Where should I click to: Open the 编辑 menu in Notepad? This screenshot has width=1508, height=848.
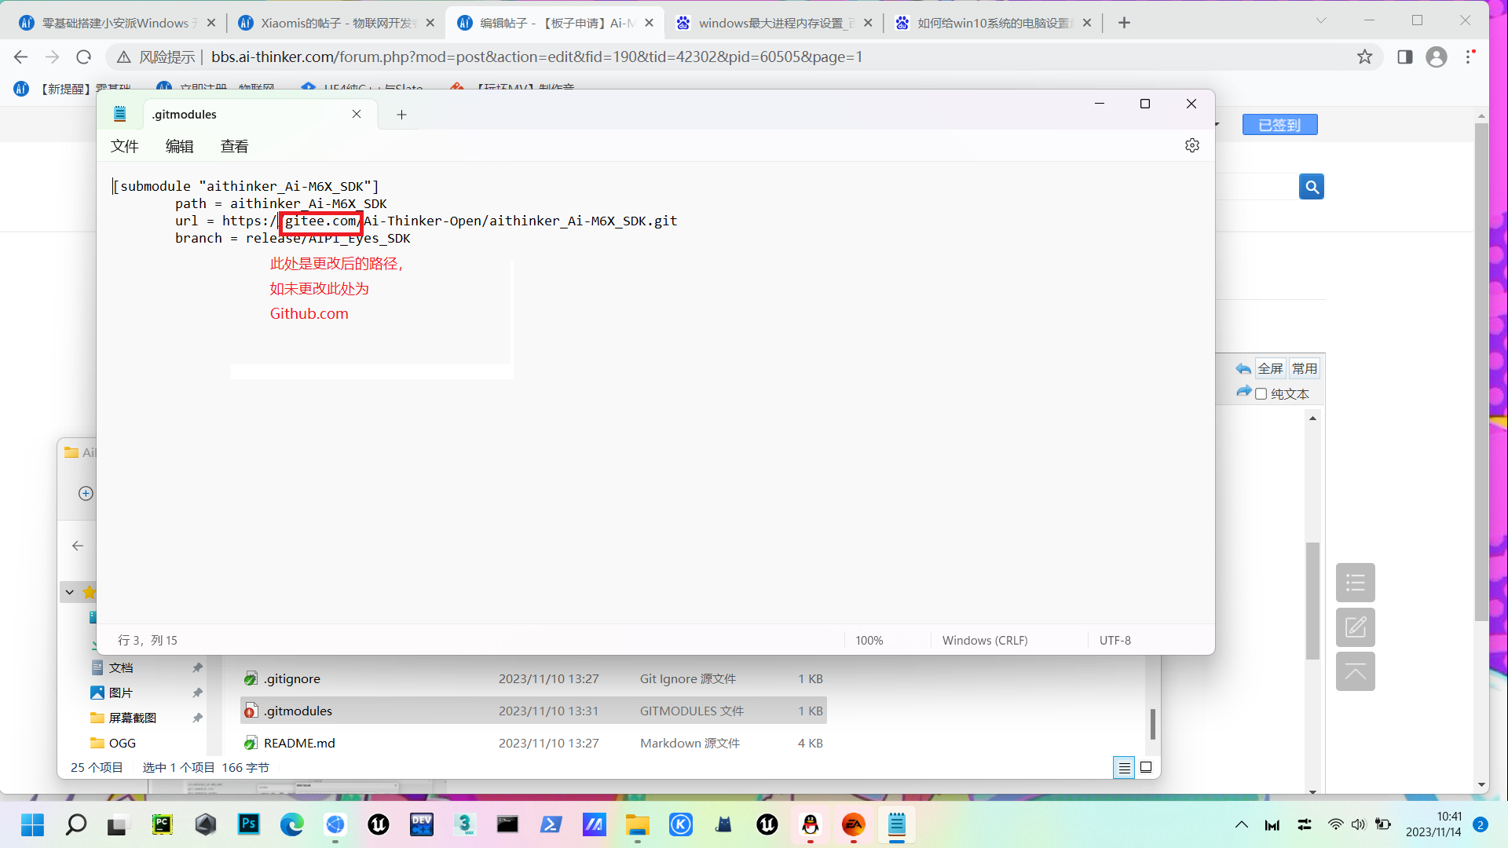tap(179, 146)
